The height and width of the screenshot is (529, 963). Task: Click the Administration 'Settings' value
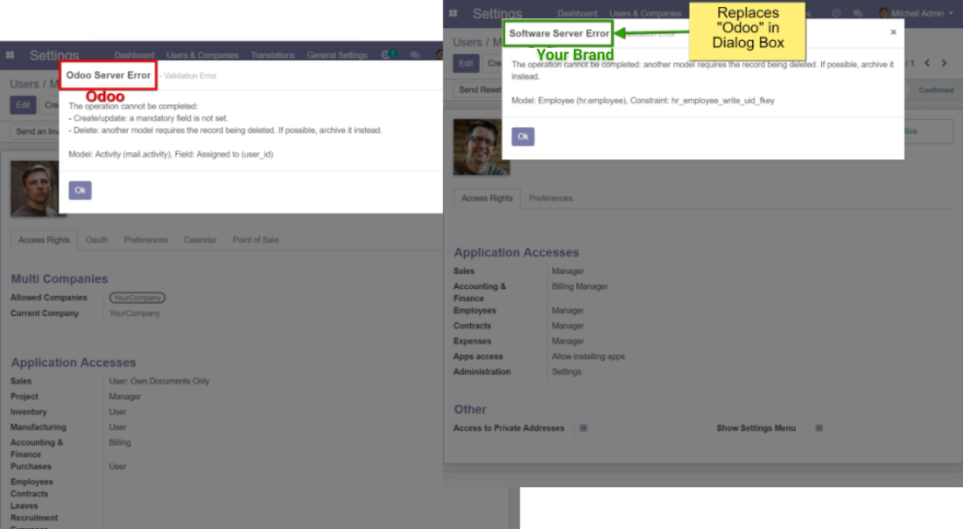566,372
